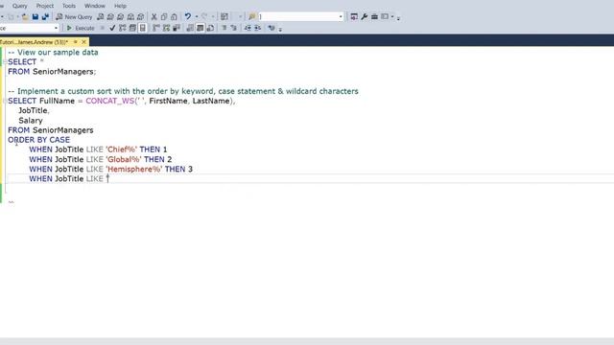
Task: Click the Analysis Services DAX Query icon
Action: click(x=141, y=17)
